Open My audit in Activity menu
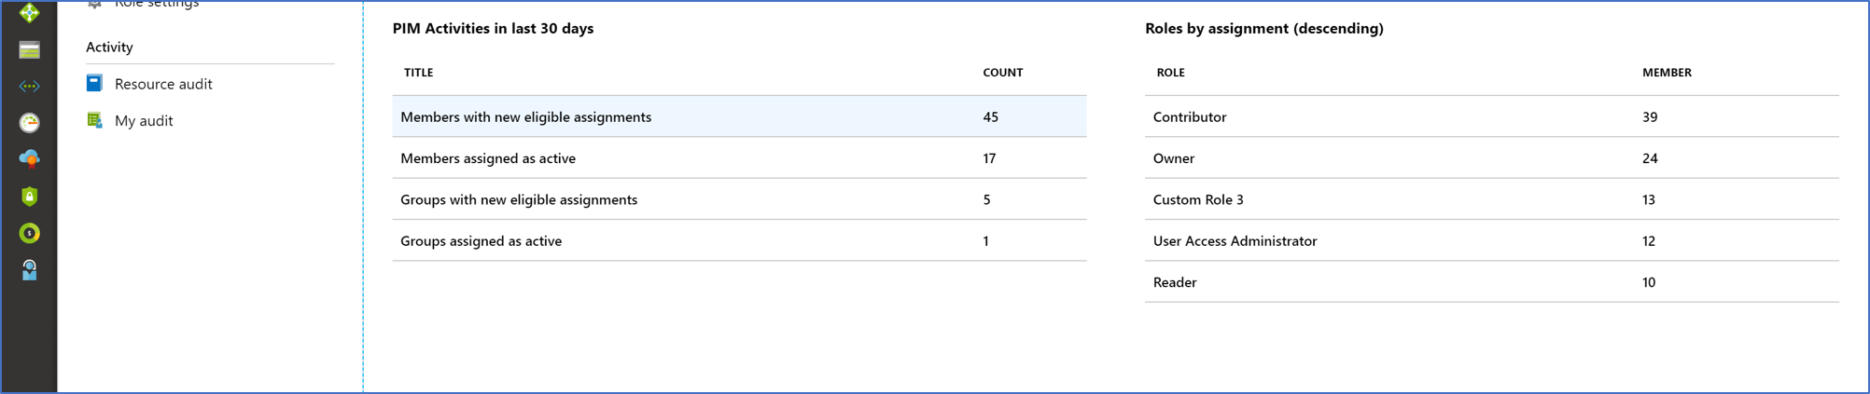The width and height of the screenshot is (1870, 394). point(144,121)
